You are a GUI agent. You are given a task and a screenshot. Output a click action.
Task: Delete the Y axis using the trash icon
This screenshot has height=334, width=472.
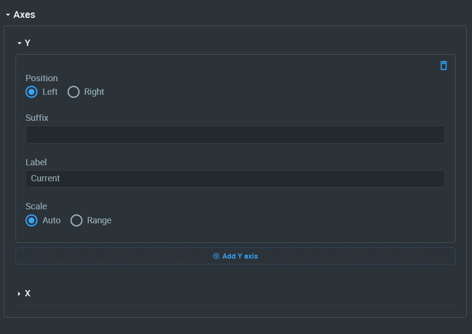pos(443,66)
